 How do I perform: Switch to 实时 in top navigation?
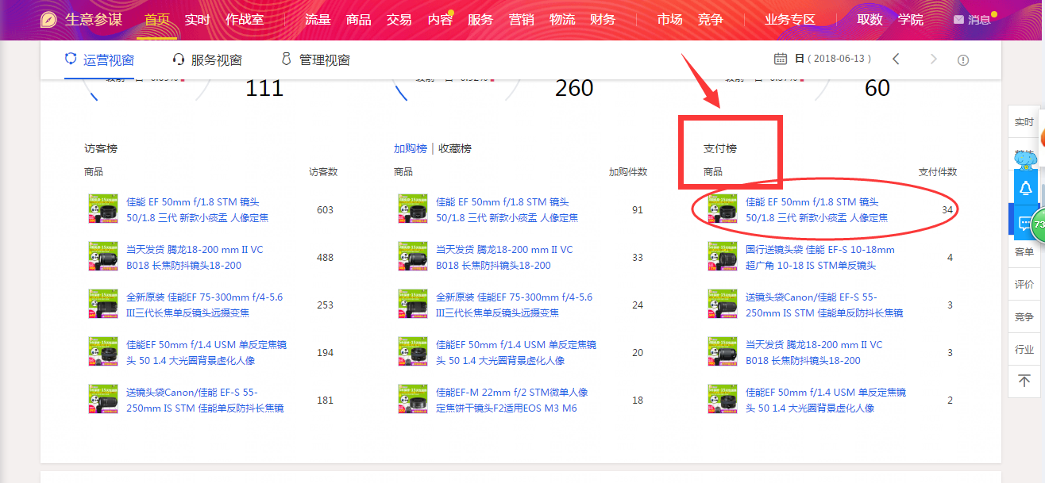pyautogui.click(x=197, y=20)
